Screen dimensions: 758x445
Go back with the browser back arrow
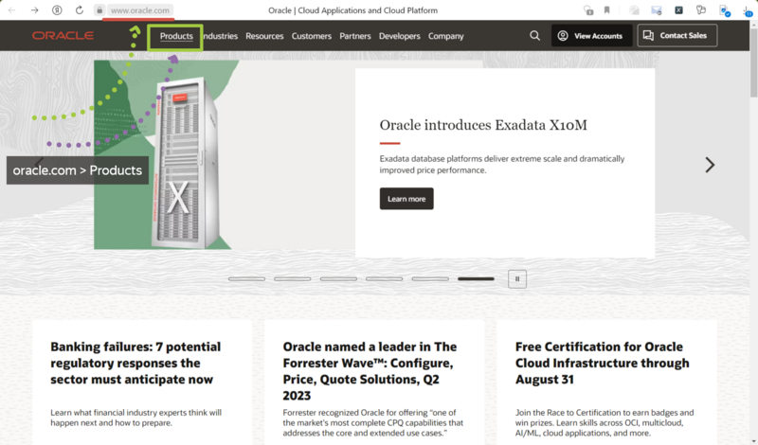12,10
